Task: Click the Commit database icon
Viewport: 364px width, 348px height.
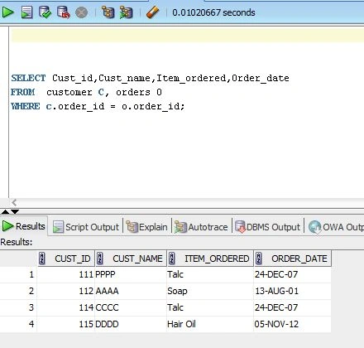Action: tap(45, 12)
